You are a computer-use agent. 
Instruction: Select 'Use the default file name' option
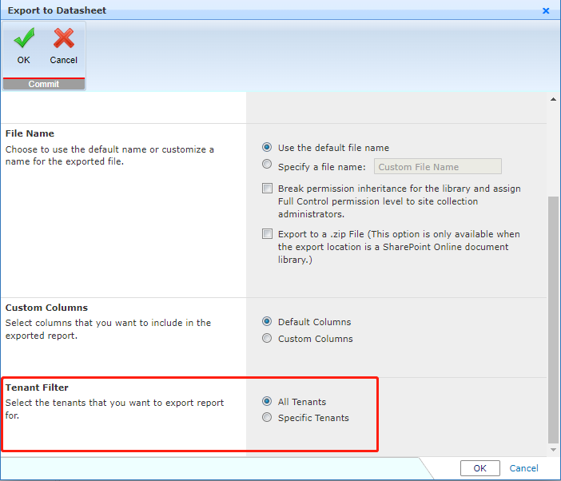pos(267,148)
